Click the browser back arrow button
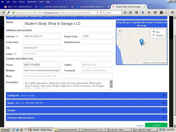This screenshot has width=176, height=132. pos(4,13)
